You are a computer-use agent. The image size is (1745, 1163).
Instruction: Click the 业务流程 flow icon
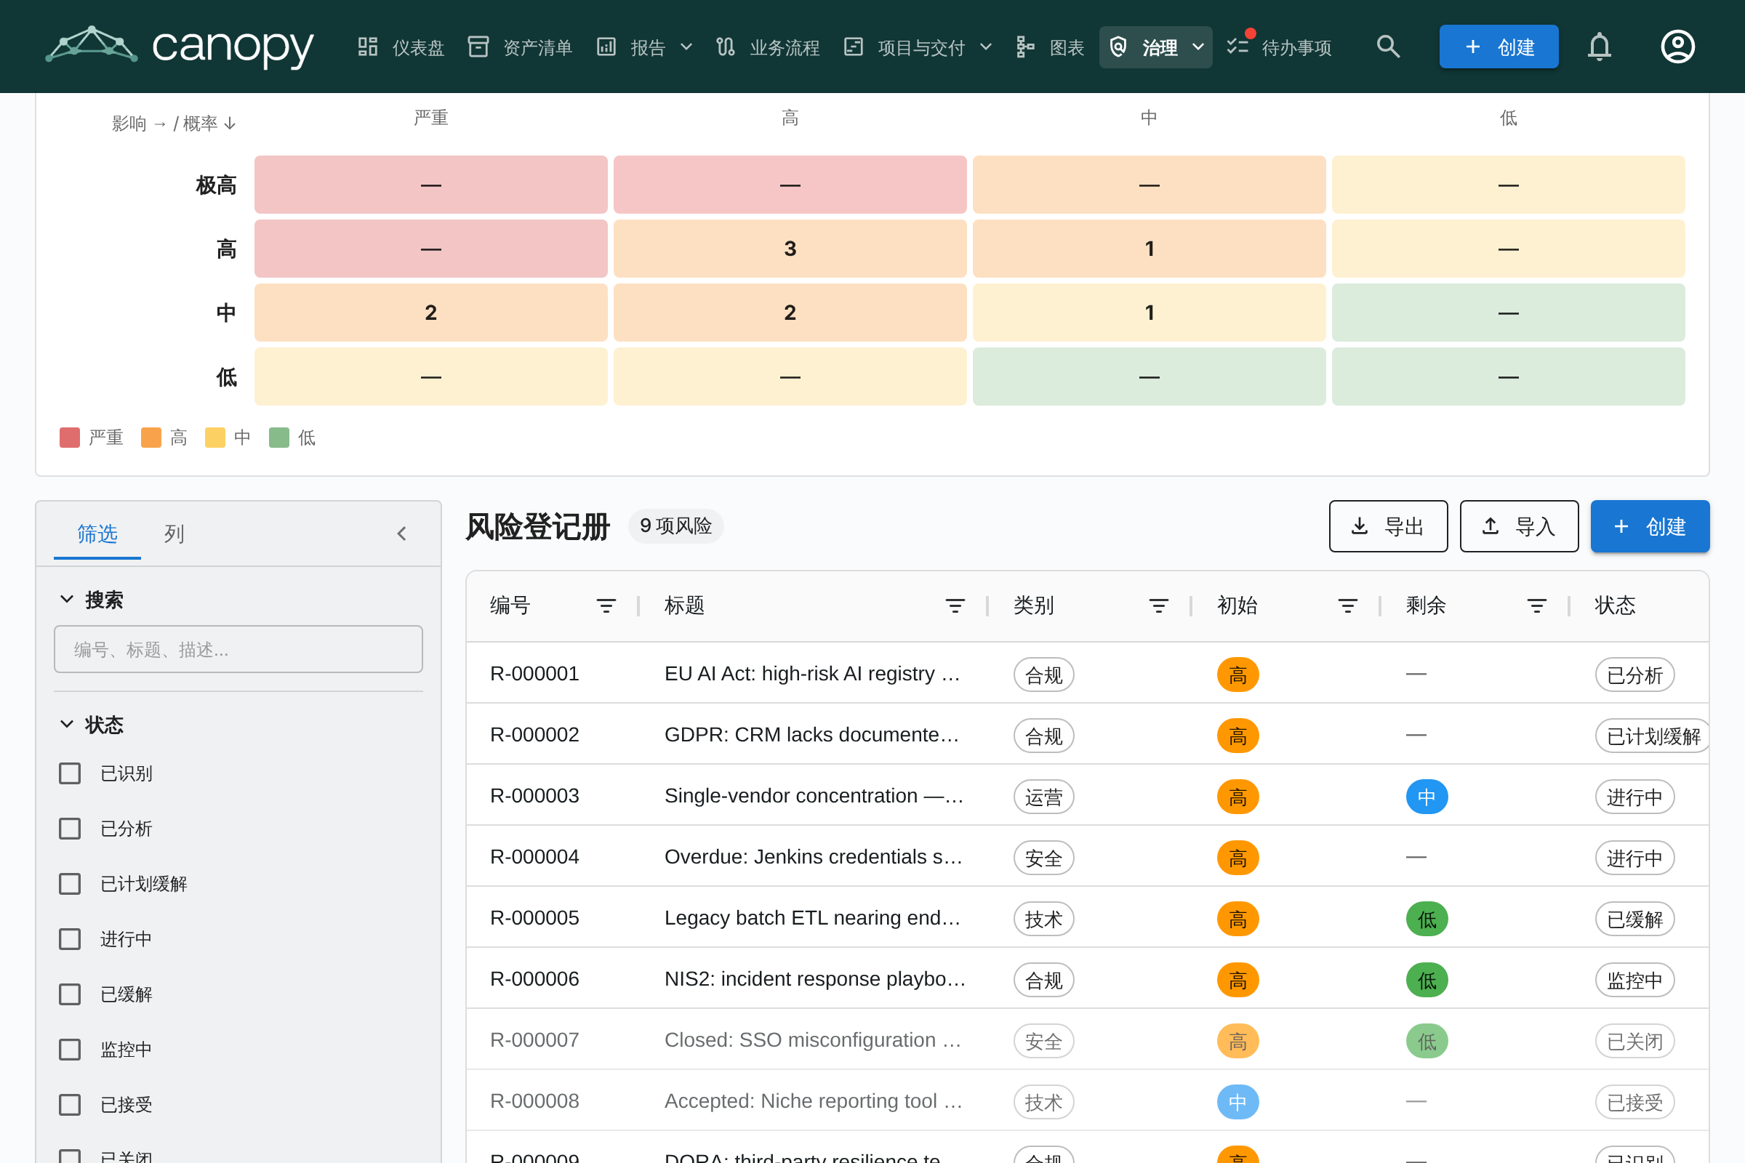[x=726, y=47]
